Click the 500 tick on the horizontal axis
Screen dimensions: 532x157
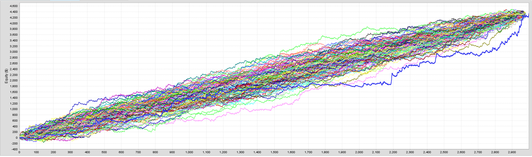[x=104, y=152]
